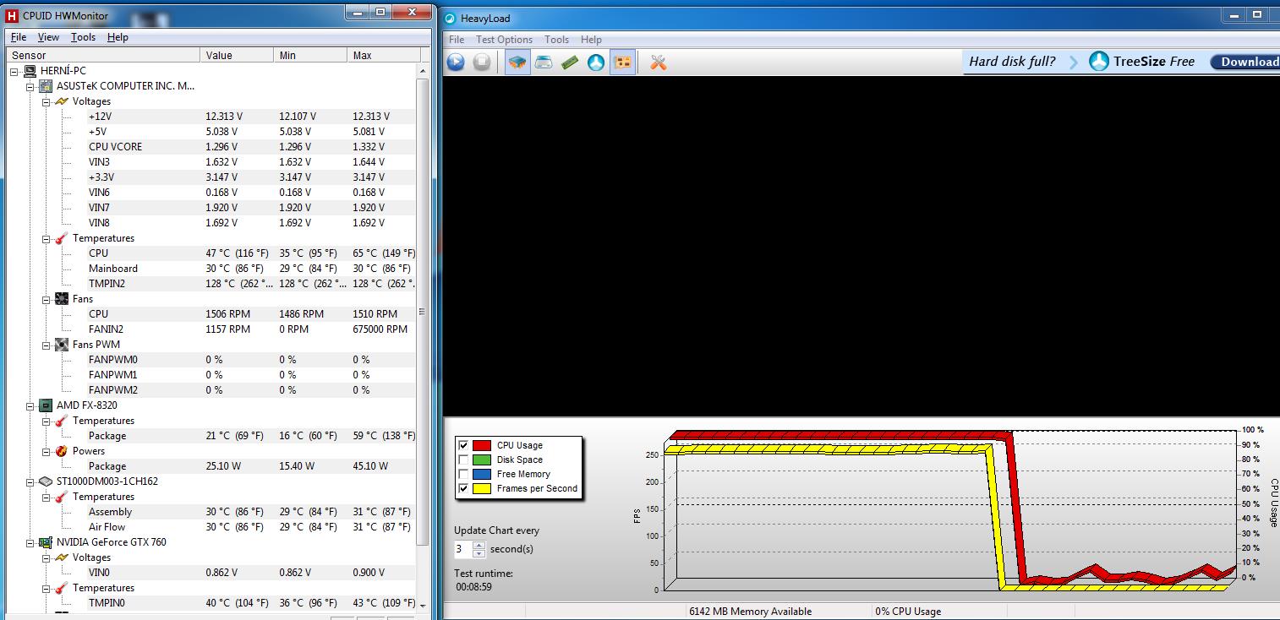This screenshot has height=620, width=1280.
Task: Stop the running HeavyLoad test
Action: click(482, 62)
